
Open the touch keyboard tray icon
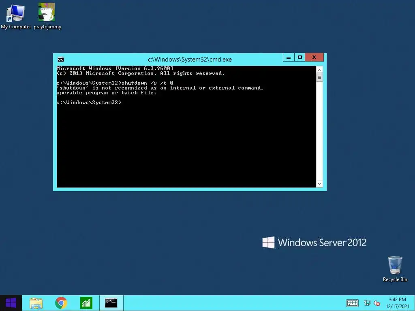click(352, 303)
